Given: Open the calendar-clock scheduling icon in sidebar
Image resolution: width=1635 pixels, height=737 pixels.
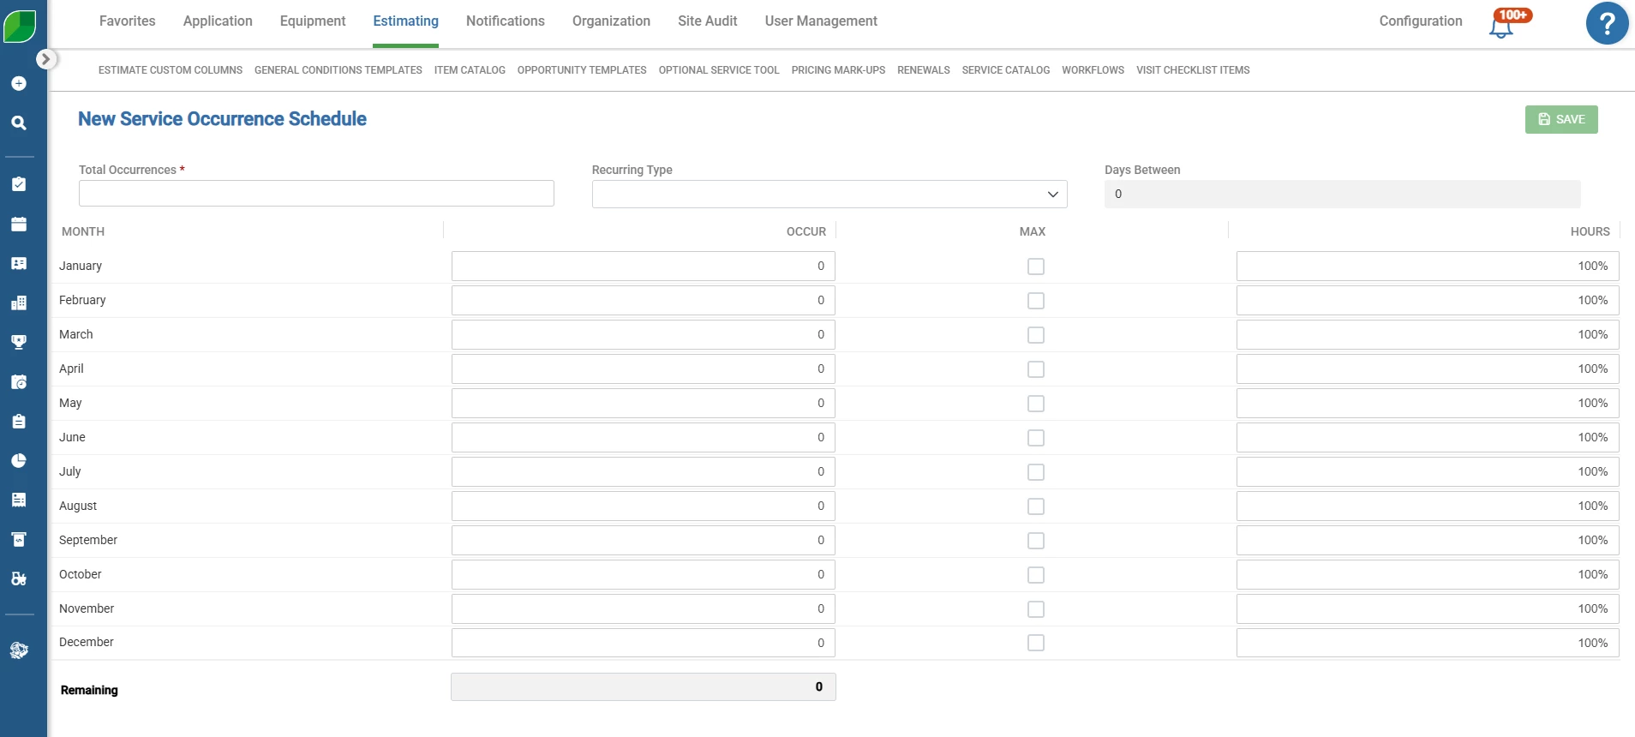Looking at the screenshot, I should pos(19,382).
